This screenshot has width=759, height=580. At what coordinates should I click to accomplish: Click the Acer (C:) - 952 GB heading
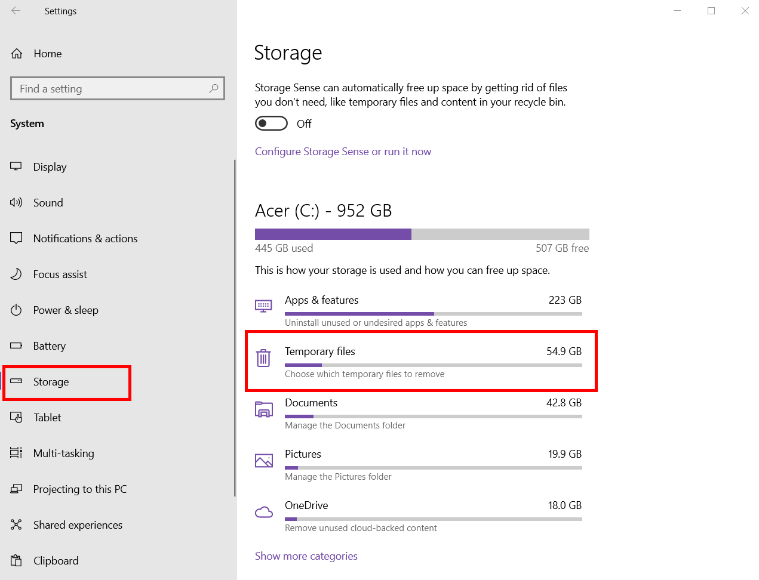323,211
